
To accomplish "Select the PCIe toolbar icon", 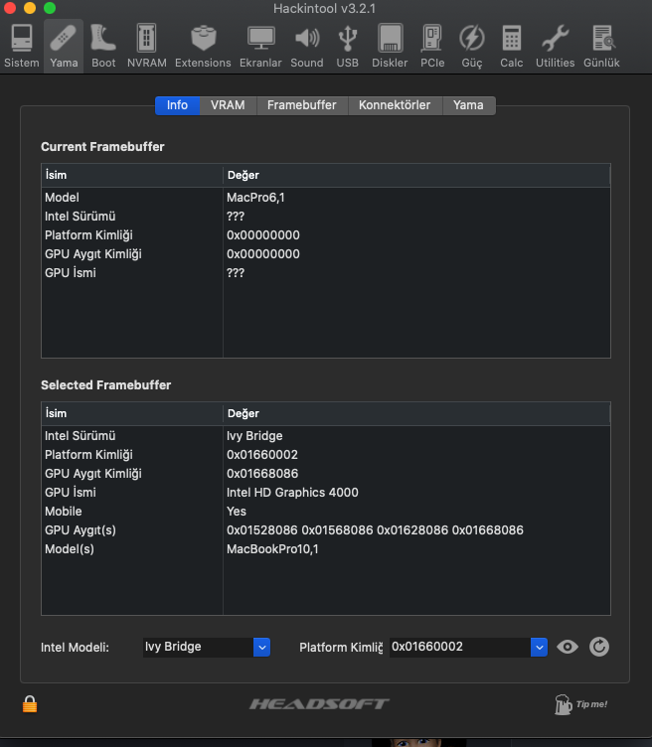I will (x=432, y=46).
